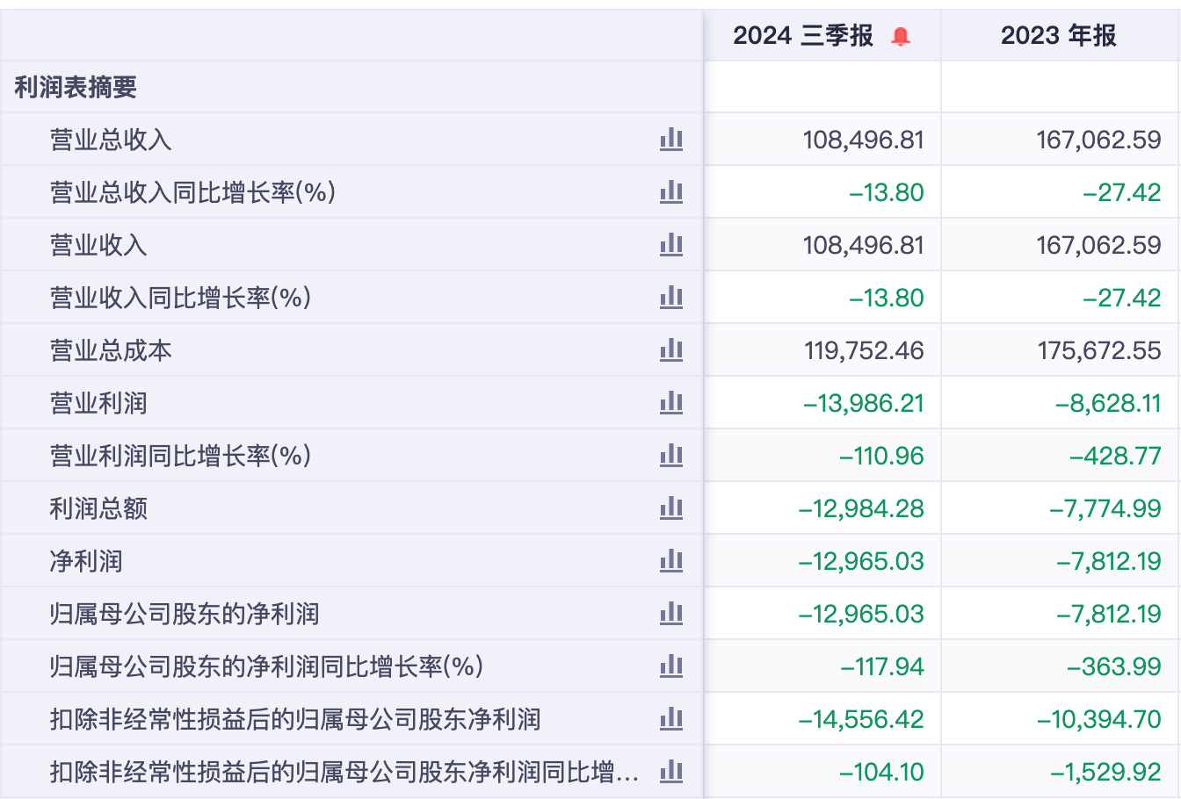Screen dimensions: 1181x799
Task: Show chart for 营业收入 row
Action: click(x=671, y=245)
